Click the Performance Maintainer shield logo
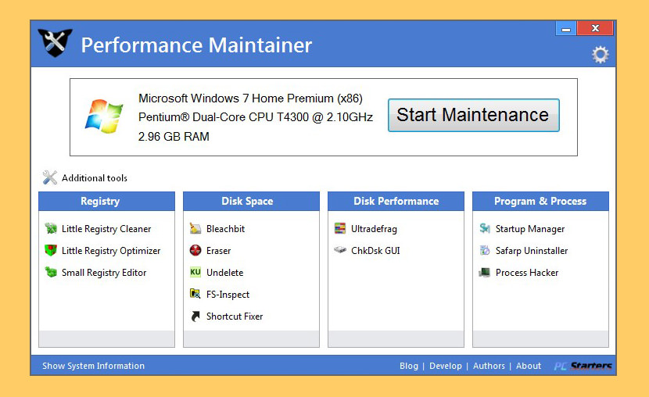The height and width of the screenshot is (397, 649). [55, 43]
